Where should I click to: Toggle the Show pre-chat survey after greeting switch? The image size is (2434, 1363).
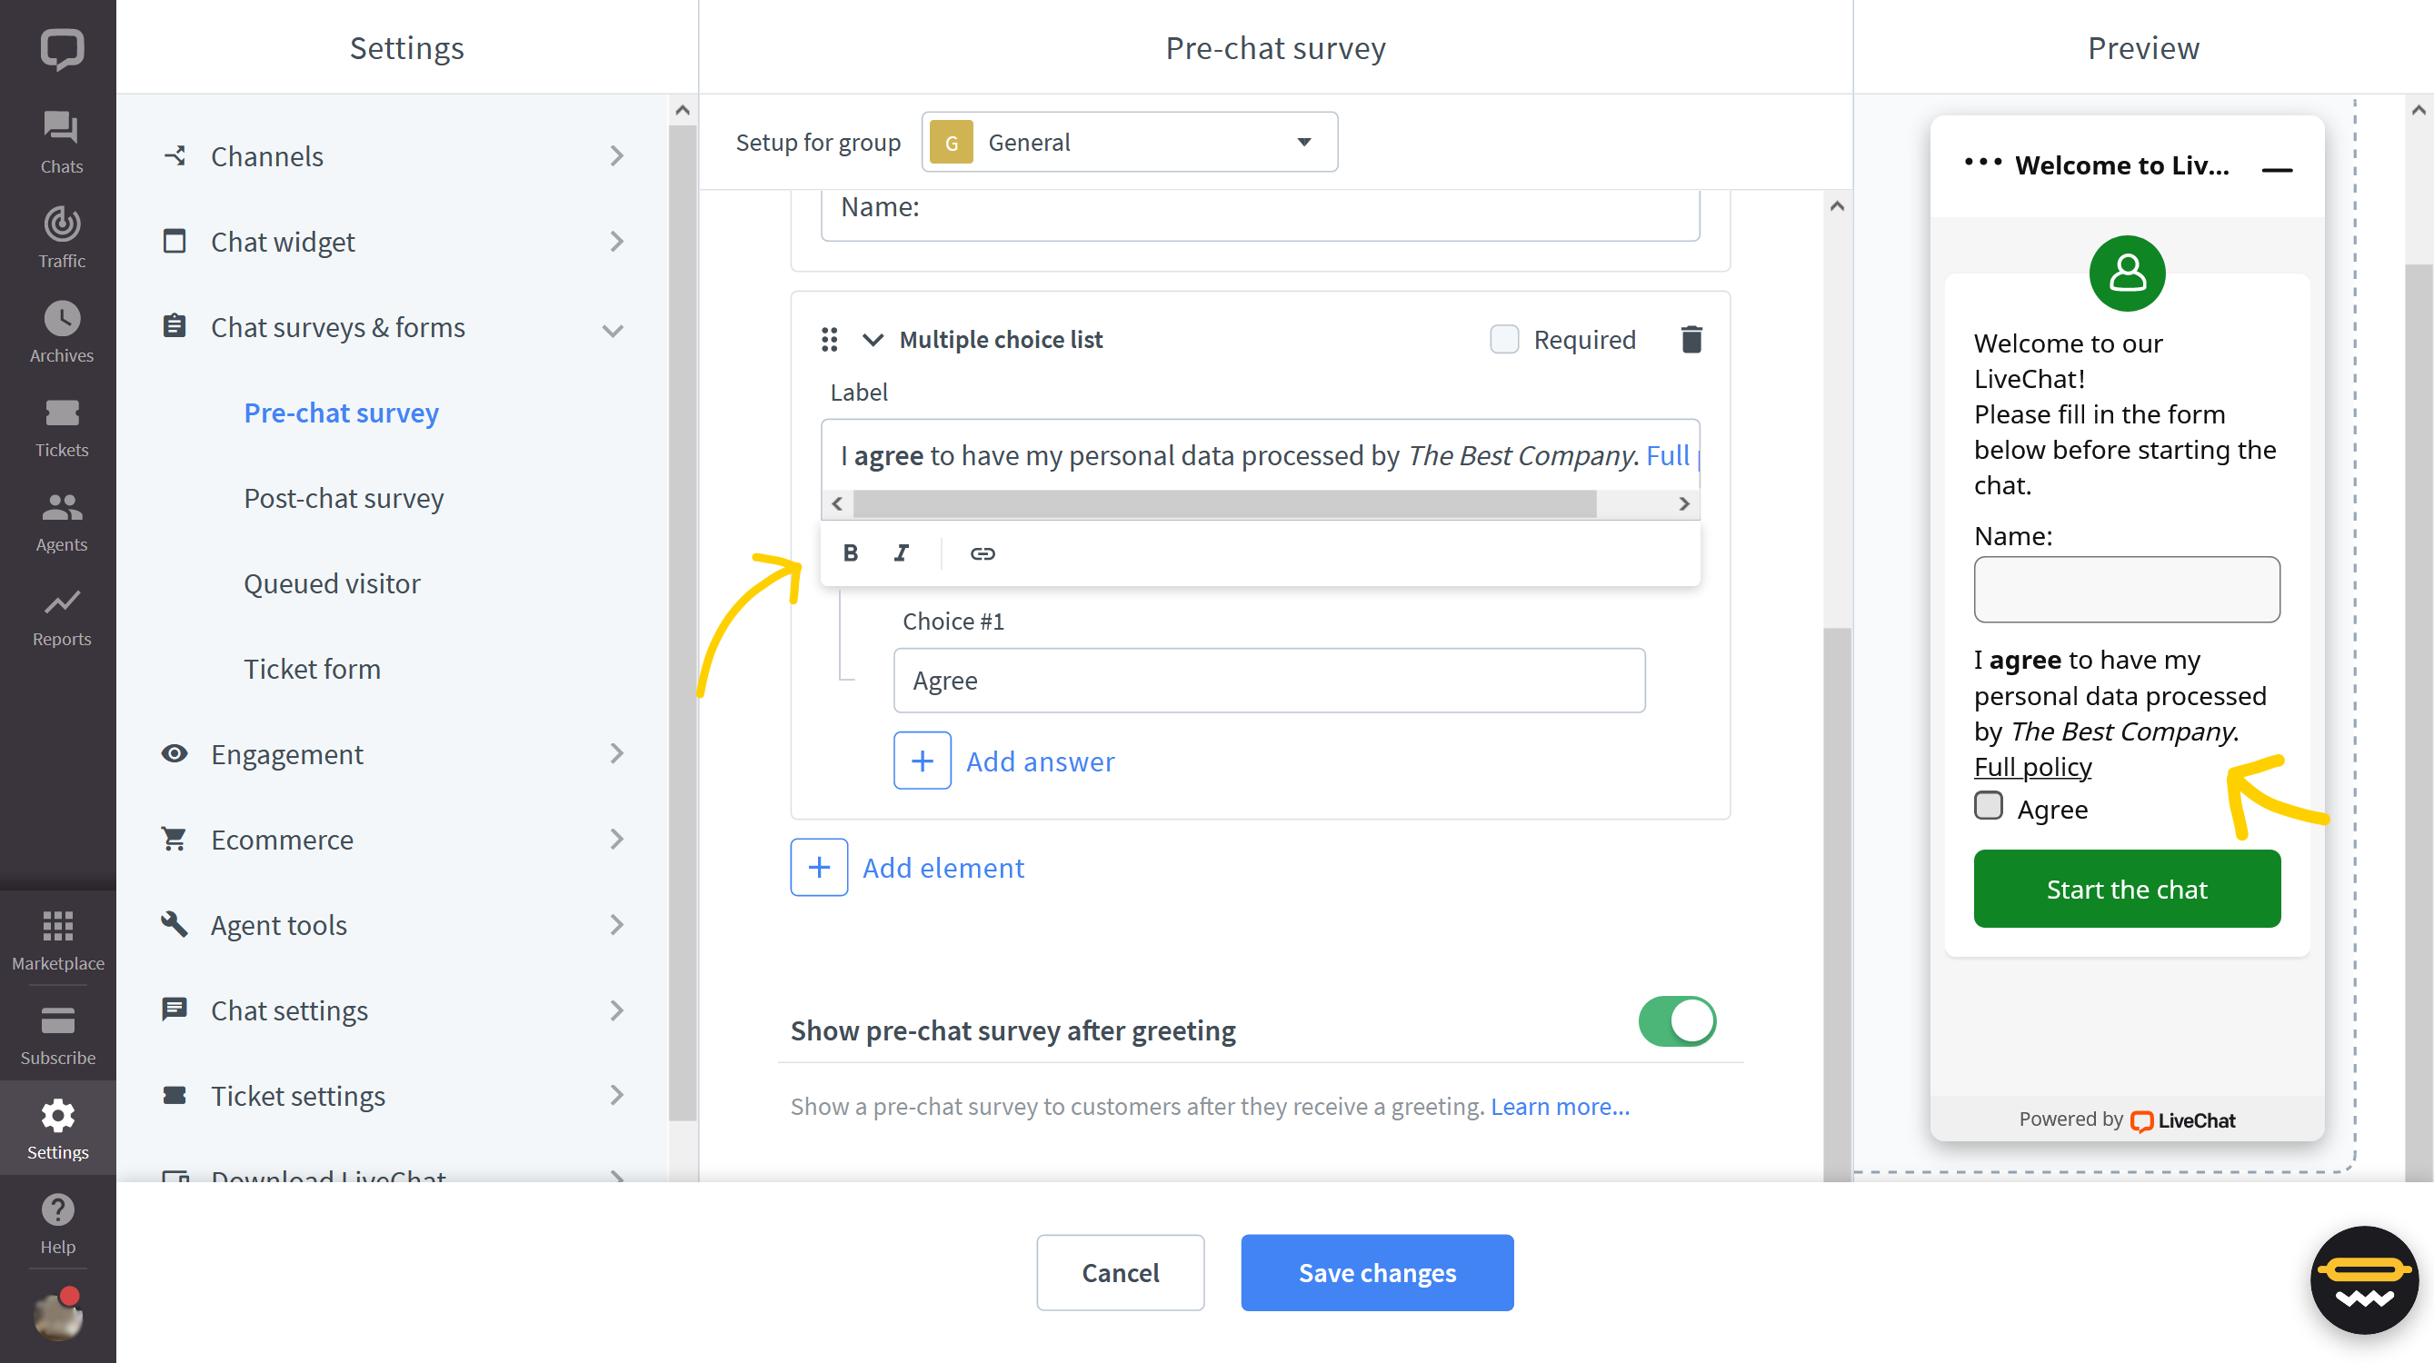[x=1677, y=1020]
